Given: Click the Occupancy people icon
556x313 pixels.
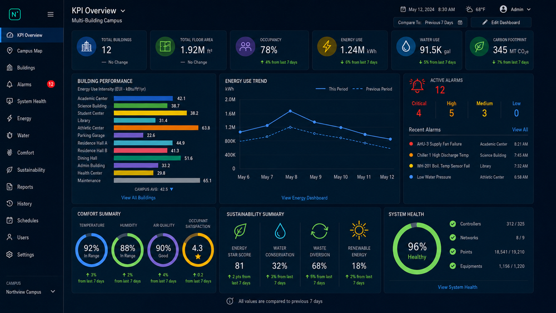Looking at the screenshot, I should pyautogui.click(x=245, y=47).
